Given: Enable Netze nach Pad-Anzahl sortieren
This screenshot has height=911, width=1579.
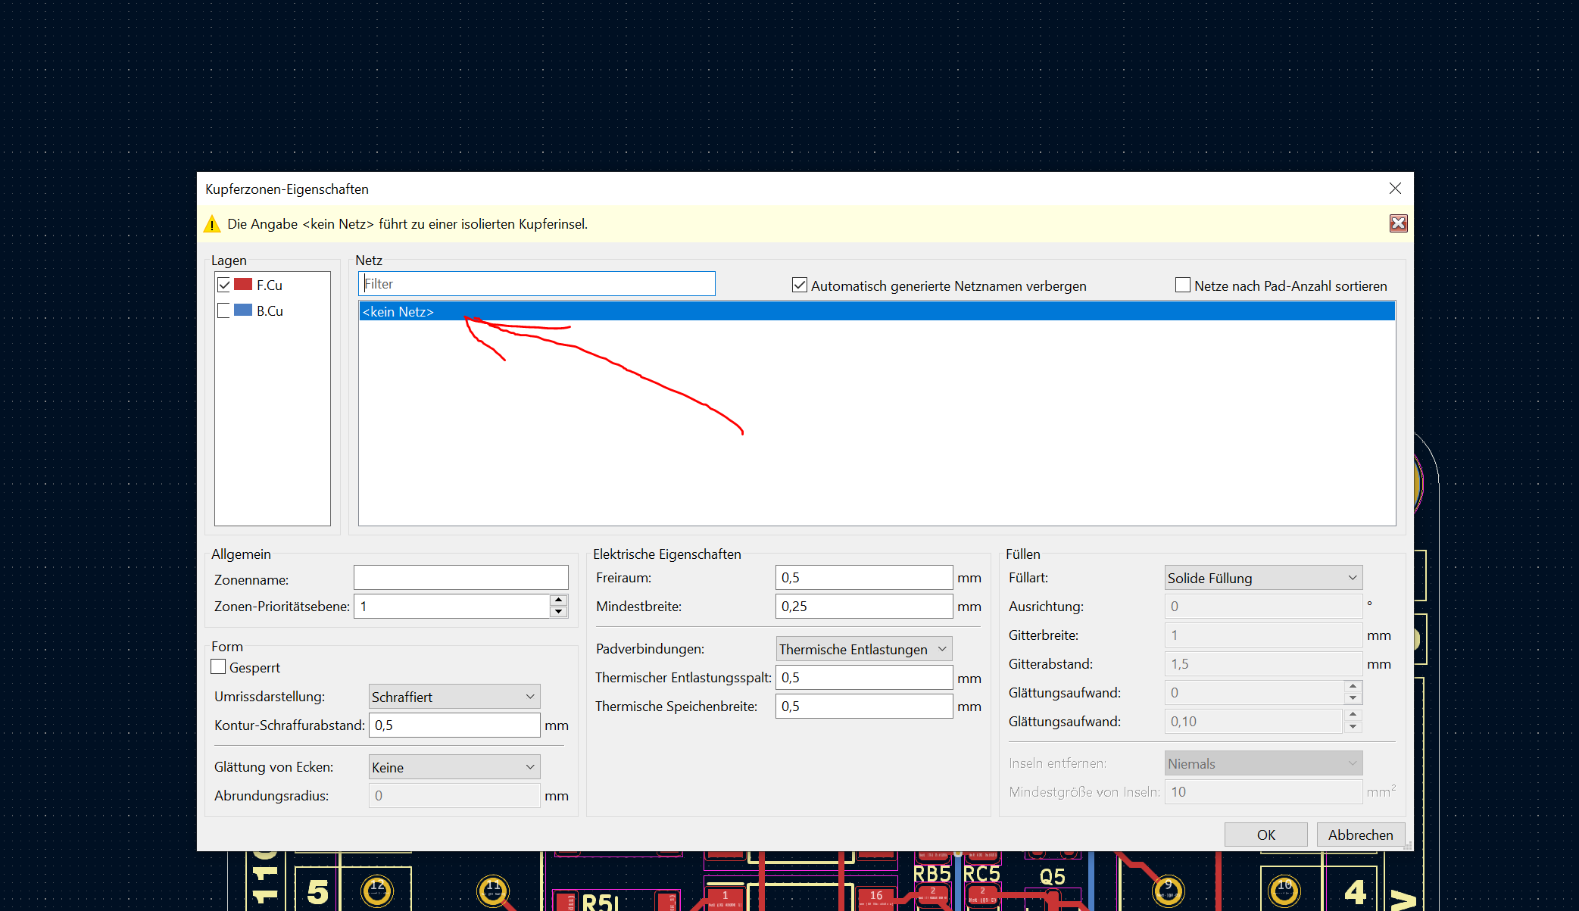Looking at the screenshot, I should click(1182, 285).
